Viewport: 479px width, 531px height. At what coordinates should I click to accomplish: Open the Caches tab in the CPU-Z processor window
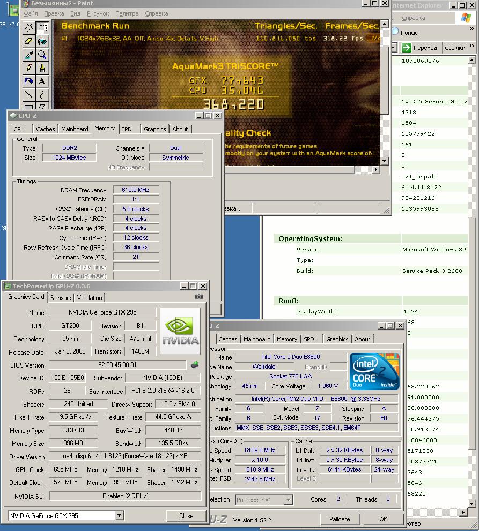[x=228, y=339]
